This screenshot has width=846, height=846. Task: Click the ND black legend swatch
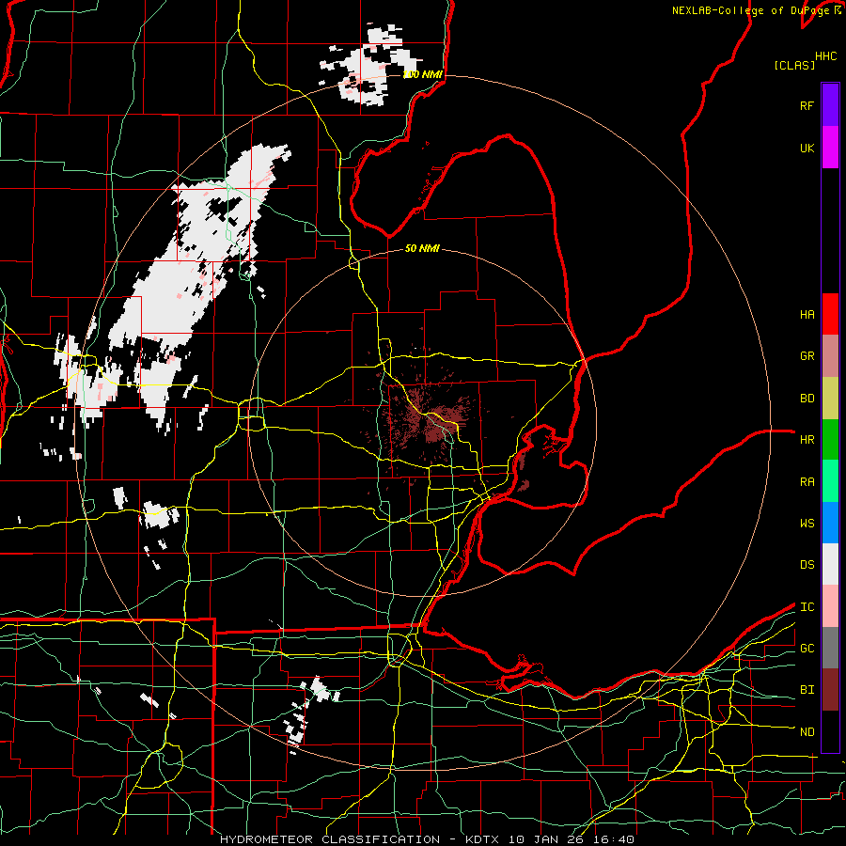click(x=830, y=731)
